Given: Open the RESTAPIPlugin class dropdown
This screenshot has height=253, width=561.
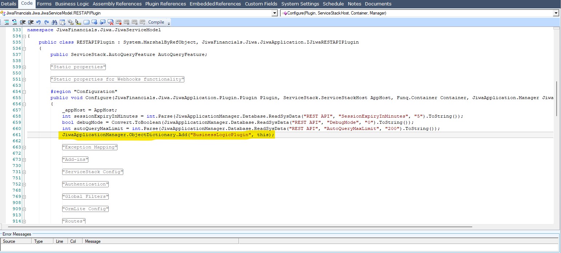Looking at the screenshot, I should pyautogui.click(x=275, y=13).
